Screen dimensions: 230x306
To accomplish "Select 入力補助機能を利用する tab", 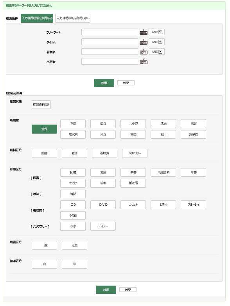I will (x=37, y=18).
